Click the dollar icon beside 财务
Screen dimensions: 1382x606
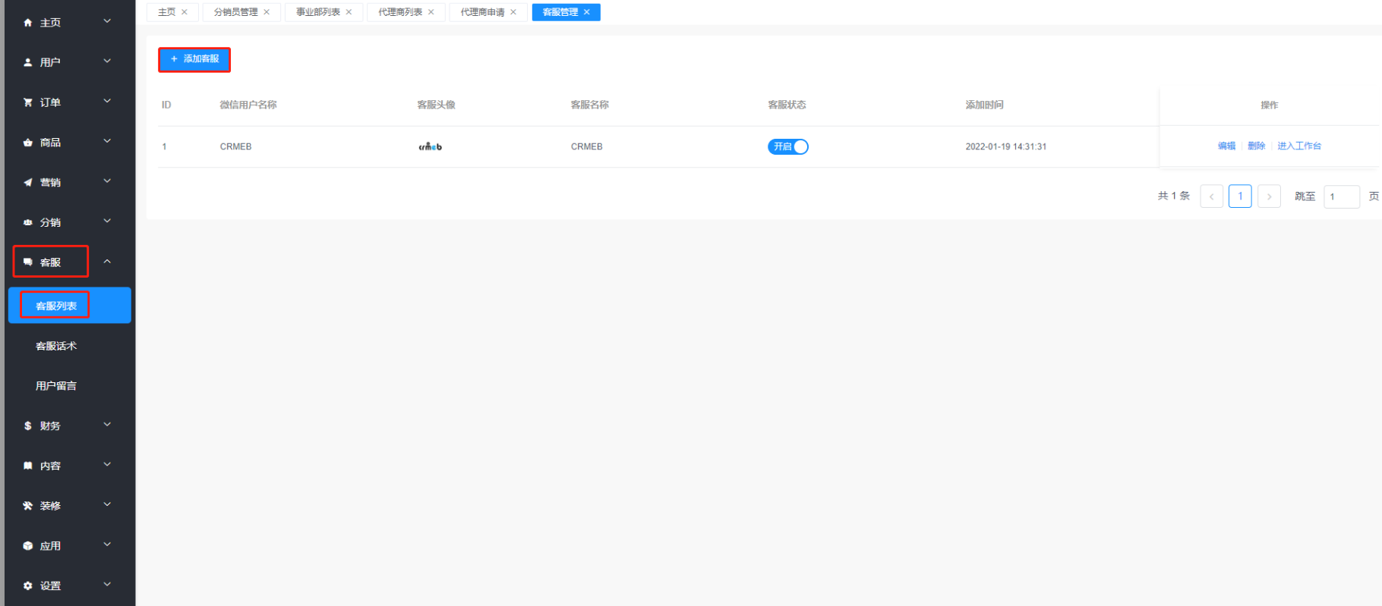coord(28,426)
